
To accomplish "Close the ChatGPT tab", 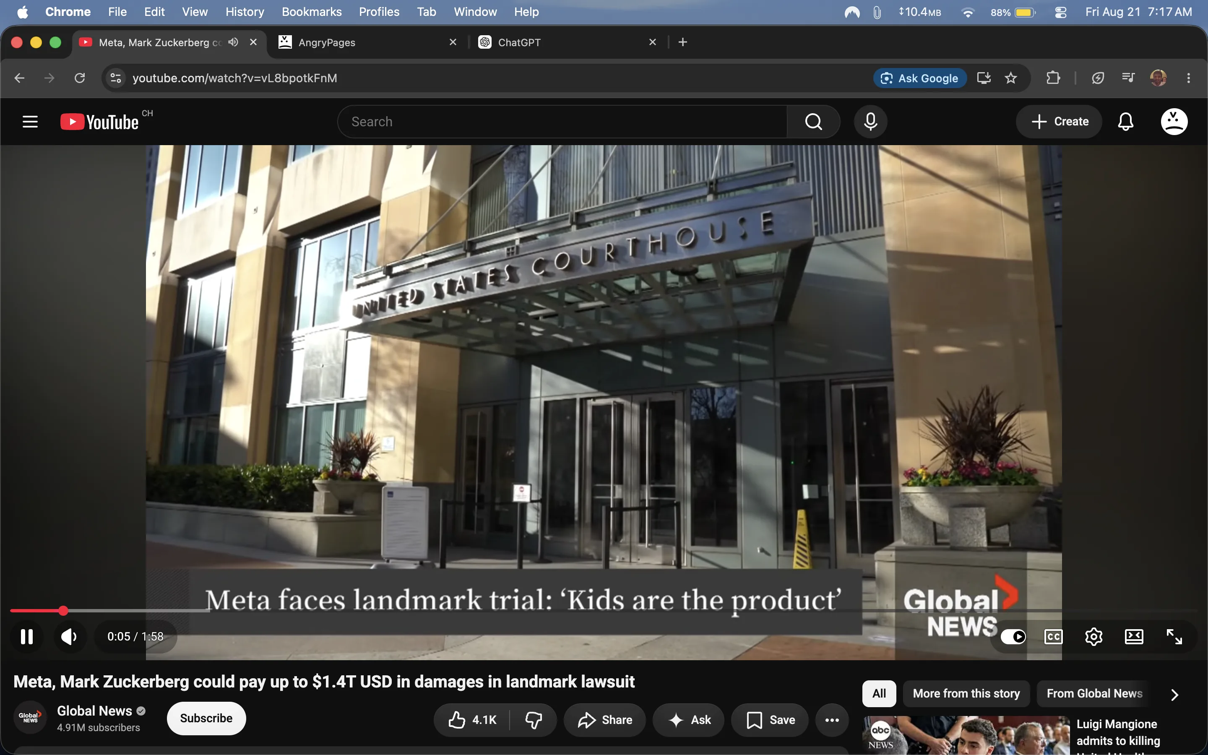I will tap(652, 42).
